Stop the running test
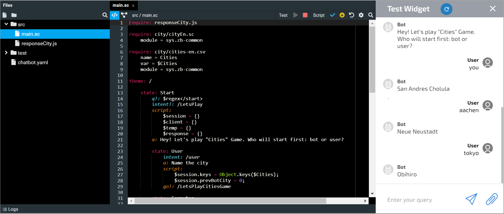Viewport: 504px width, 214px height. 305,15
